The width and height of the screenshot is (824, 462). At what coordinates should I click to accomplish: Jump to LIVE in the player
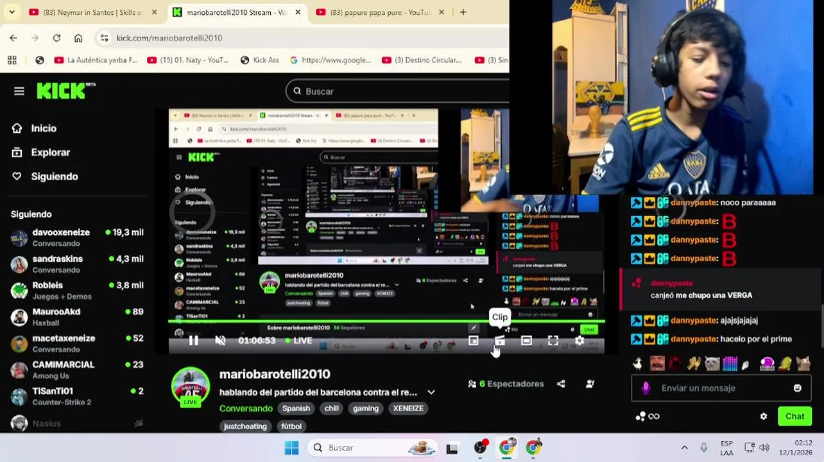click(299, 341)
